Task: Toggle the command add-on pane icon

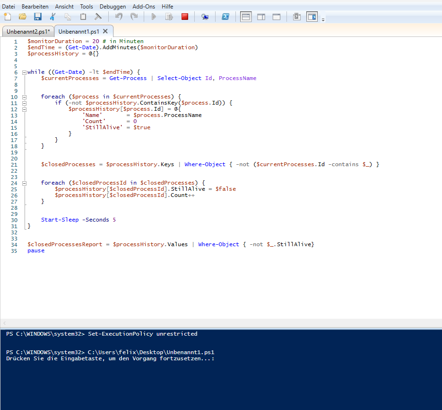Action: point(312,17)
